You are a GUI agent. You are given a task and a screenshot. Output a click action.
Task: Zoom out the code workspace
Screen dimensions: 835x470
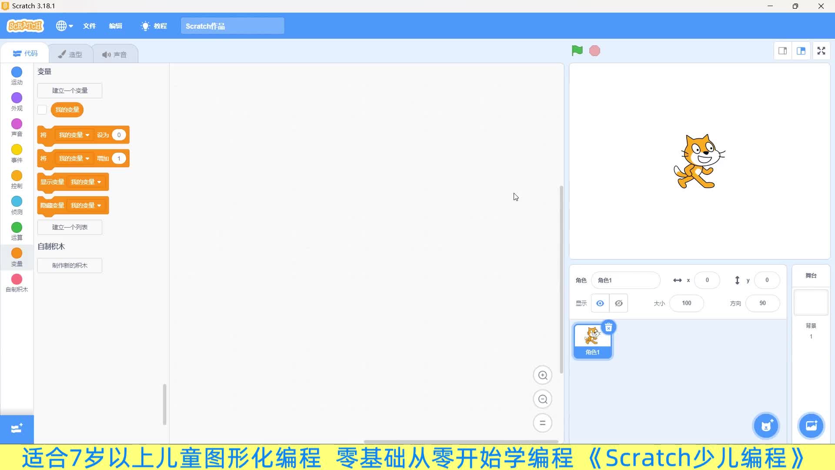pos(542,399)
